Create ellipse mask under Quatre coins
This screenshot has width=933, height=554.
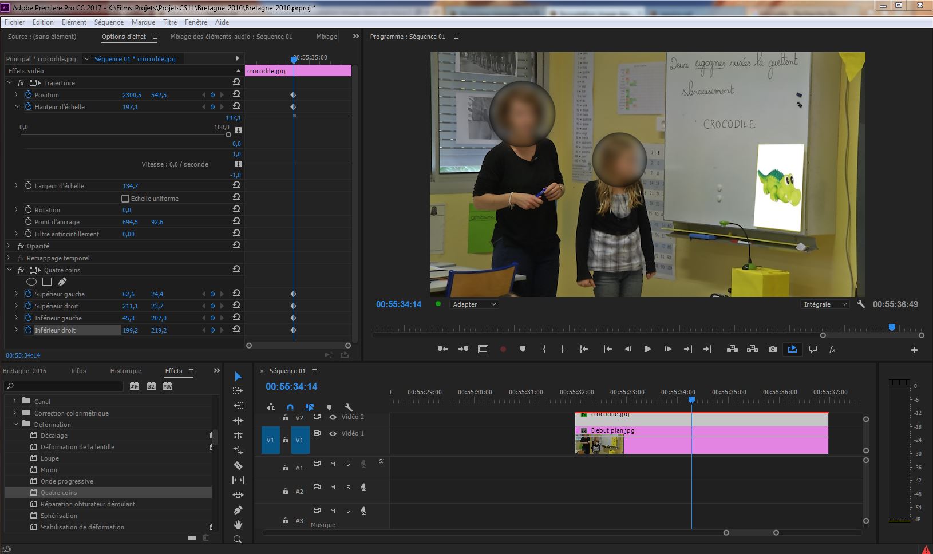coord(31,282)
